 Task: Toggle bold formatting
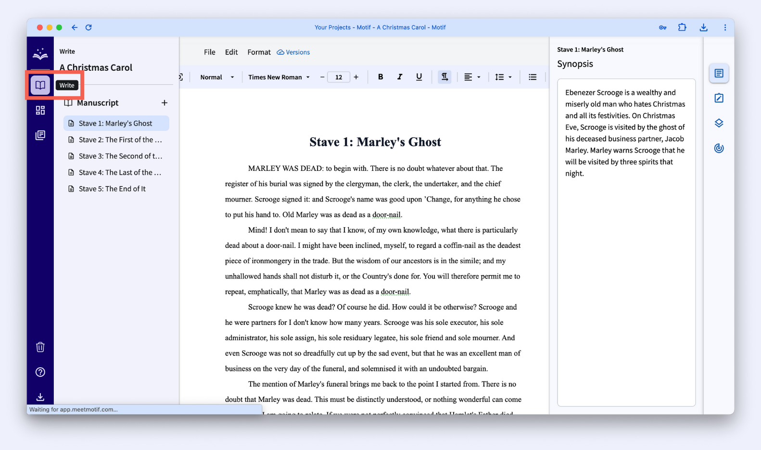point(380,77)
